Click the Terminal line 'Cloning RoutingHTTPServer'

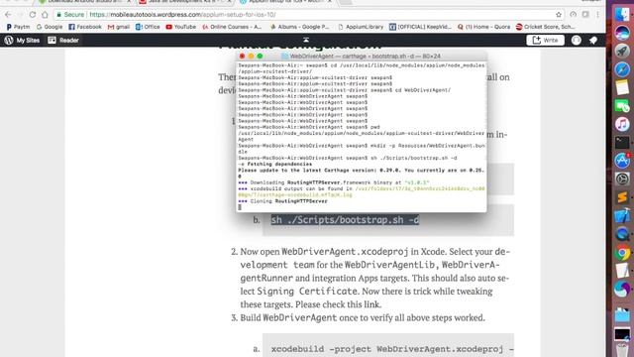pyautogui.click(x=282, y=201)
